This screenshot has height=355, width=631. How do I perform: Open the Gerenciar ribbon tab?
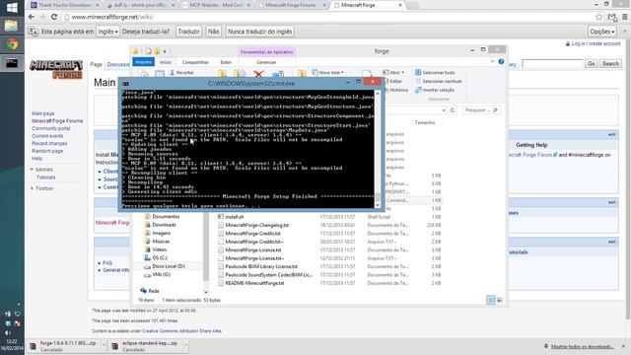pyautogui.click(x=266, y=62)
